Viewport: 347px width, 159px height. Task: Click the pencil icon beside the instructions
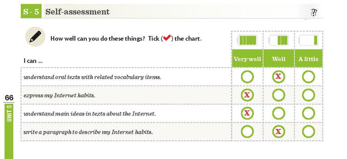[x=35, y=37]
